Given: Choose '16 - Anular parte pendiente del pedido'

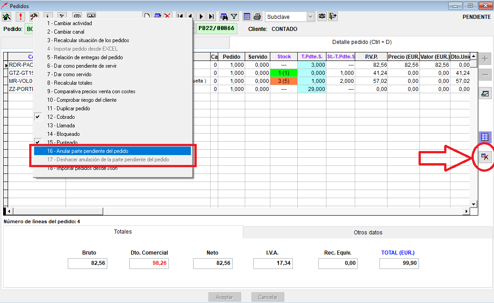Looking at the screenshot, I should coord(112,151).
